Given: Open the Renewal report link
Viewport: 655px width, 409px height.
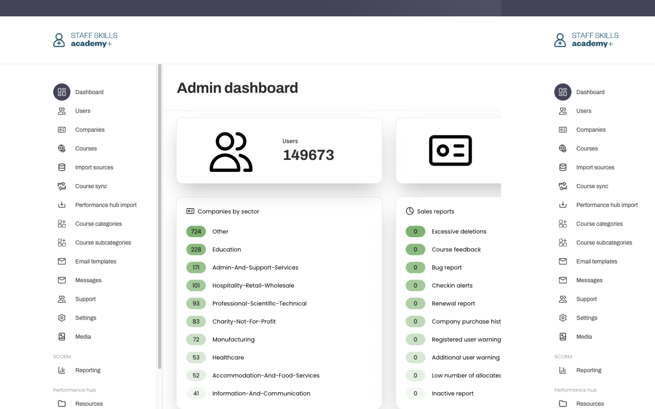Looking at the screenshot, I should [453, 304].
